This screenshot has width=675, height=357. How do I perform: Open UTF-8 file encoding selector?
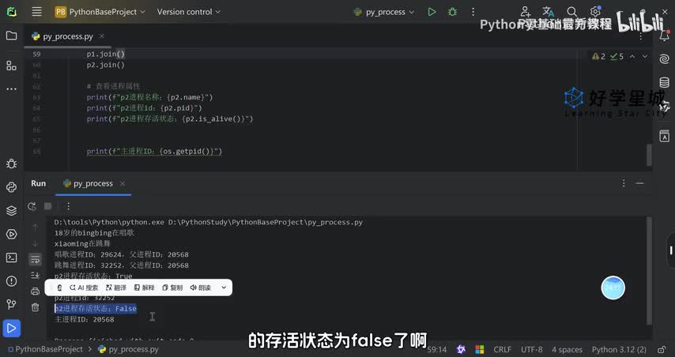click(532, 349)
